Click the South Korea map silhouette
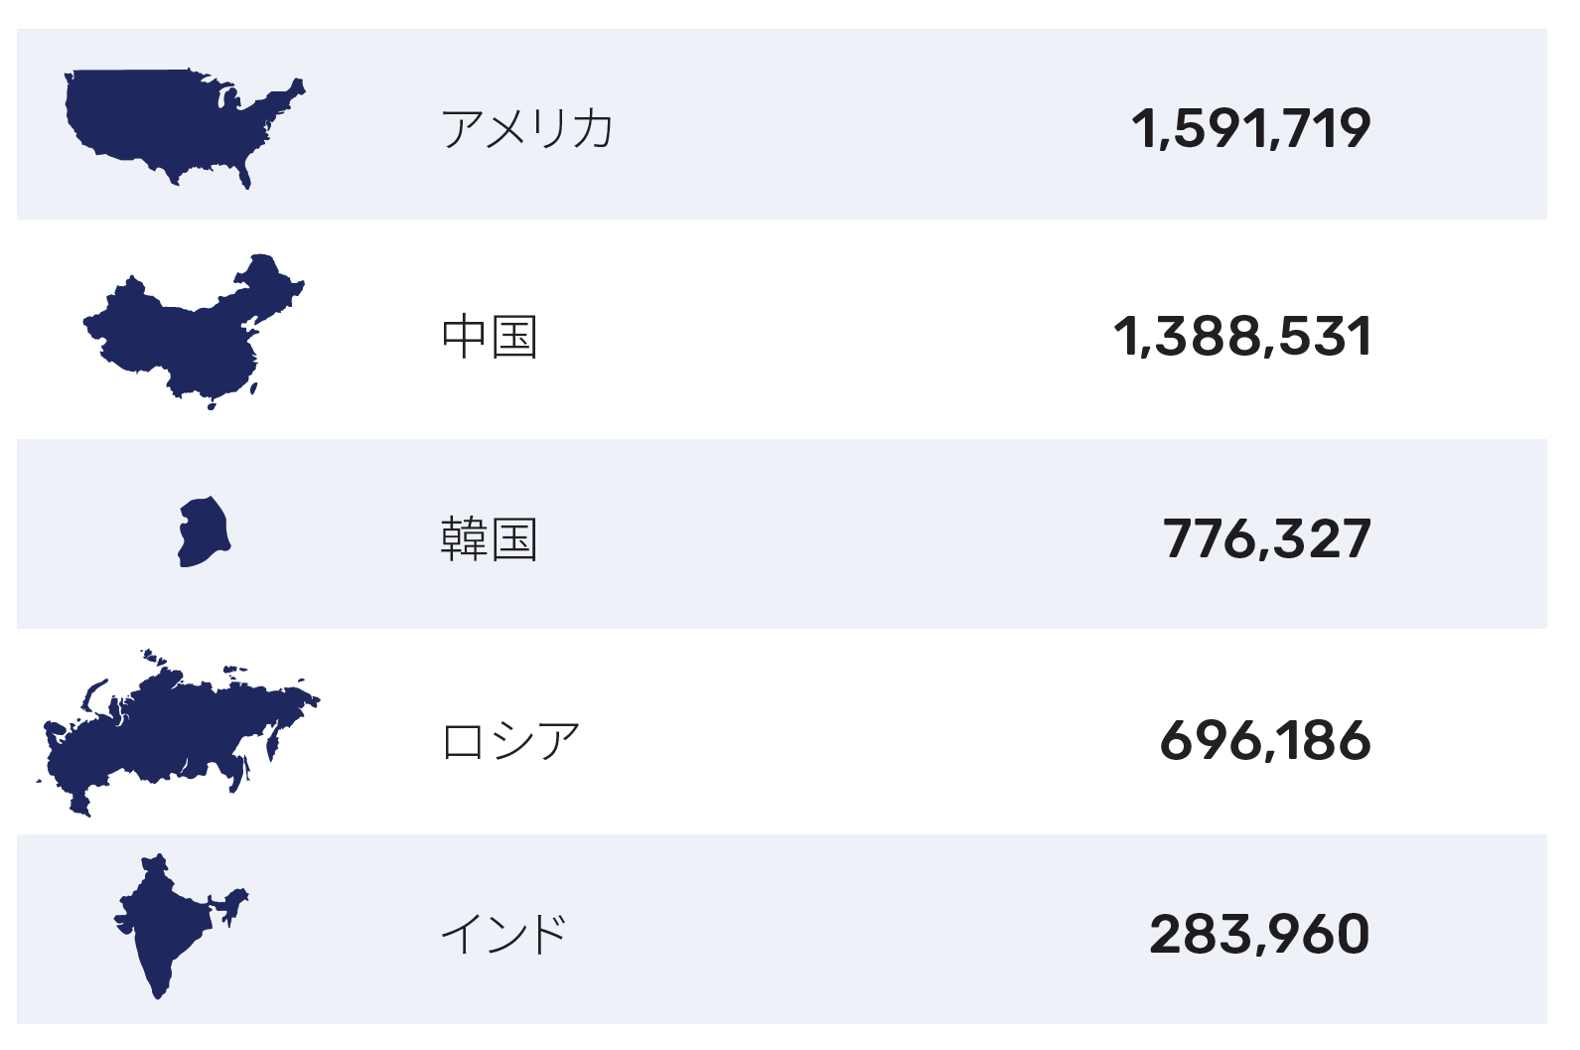Image resolution: width=1580 pixels, height=1050 pixels. tap(205, 531)
